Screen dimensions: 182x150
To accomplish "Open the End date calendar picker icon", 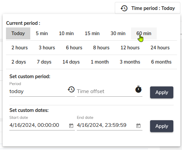I will tap(138, 125).
